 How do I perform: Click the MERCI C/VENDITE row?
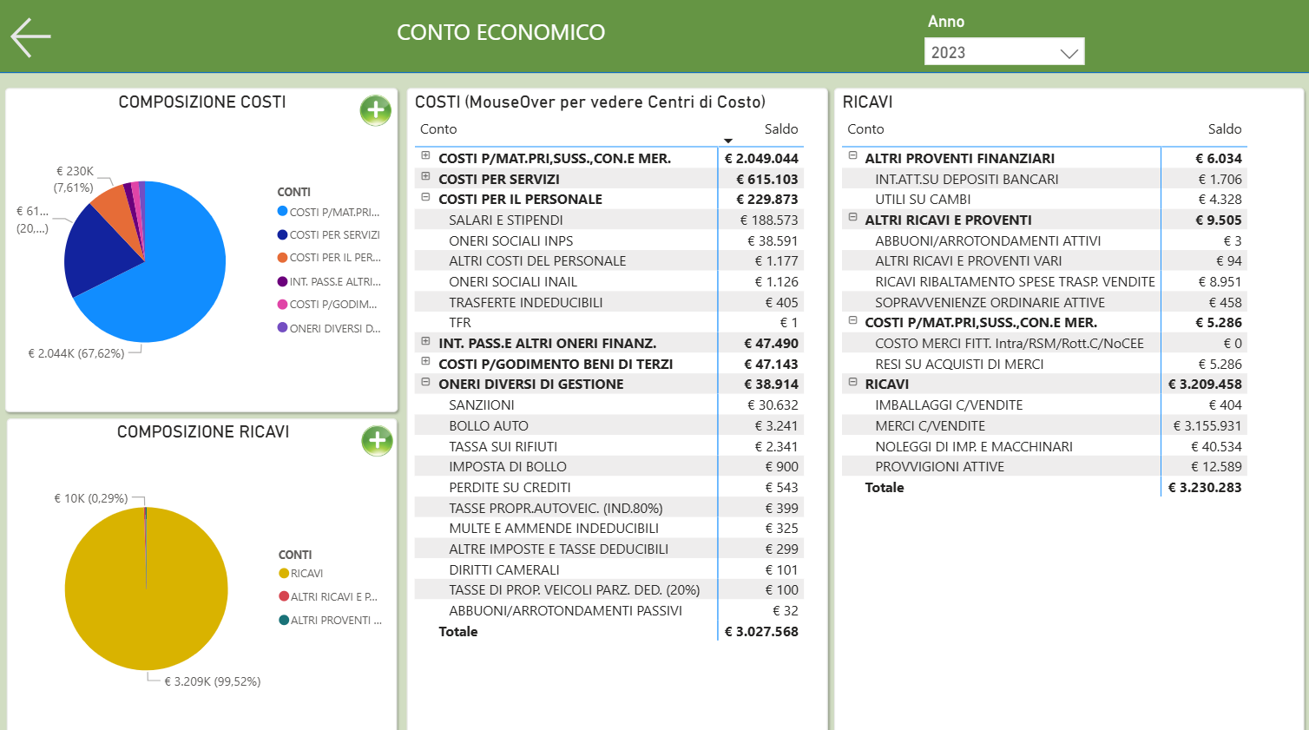click(x=1044, y=426)
